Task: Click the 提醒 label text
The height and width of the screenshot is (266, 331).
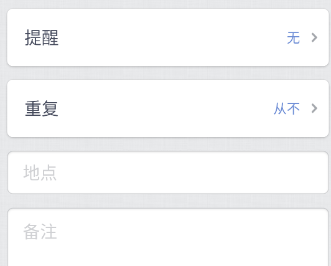Action: (42, 37)
